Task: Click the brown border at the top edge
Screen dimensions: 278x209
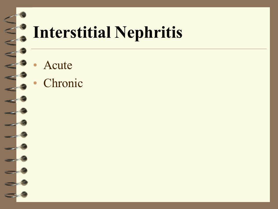Action: point(139,3)
